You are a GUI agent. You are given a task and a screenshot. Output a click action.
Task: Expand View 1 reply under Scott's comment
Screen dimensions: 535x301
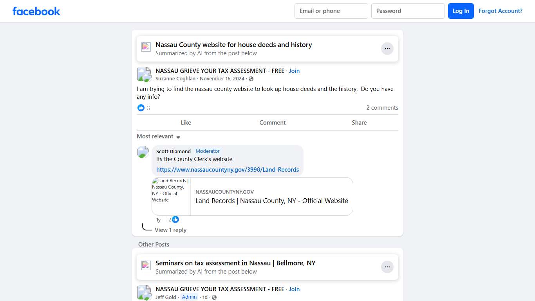171,230
